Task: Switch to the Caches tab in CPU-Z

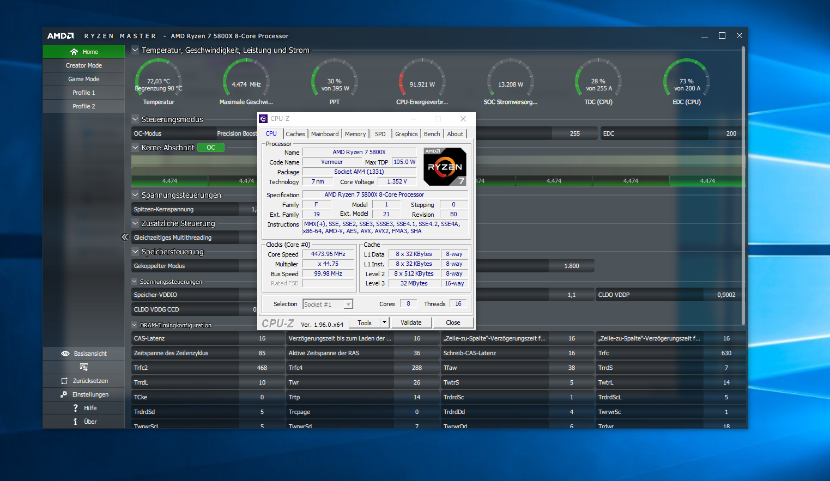Action: point(295,134)
